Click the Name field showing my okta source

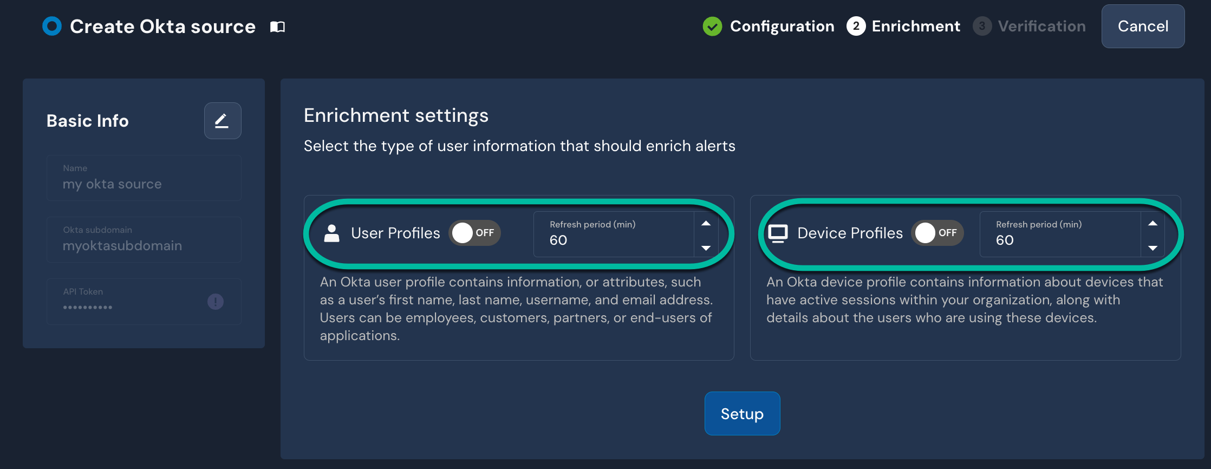[x=144, y=178]
